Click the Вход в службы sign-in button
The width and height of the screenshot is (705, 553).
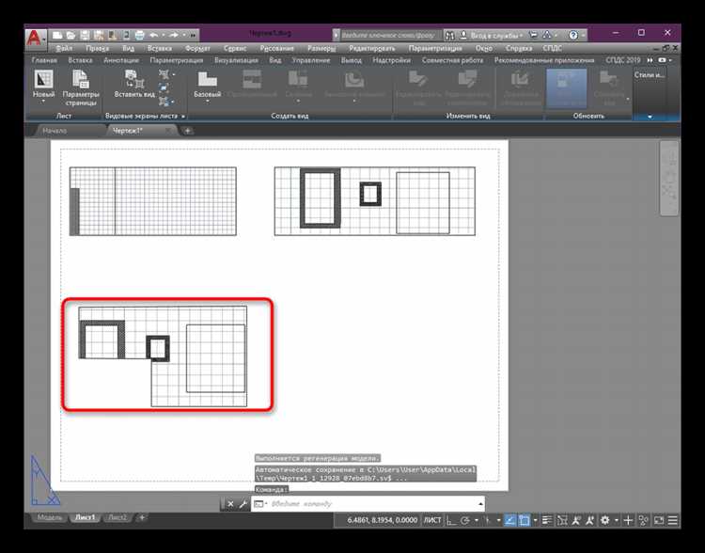tap(492, 35)
